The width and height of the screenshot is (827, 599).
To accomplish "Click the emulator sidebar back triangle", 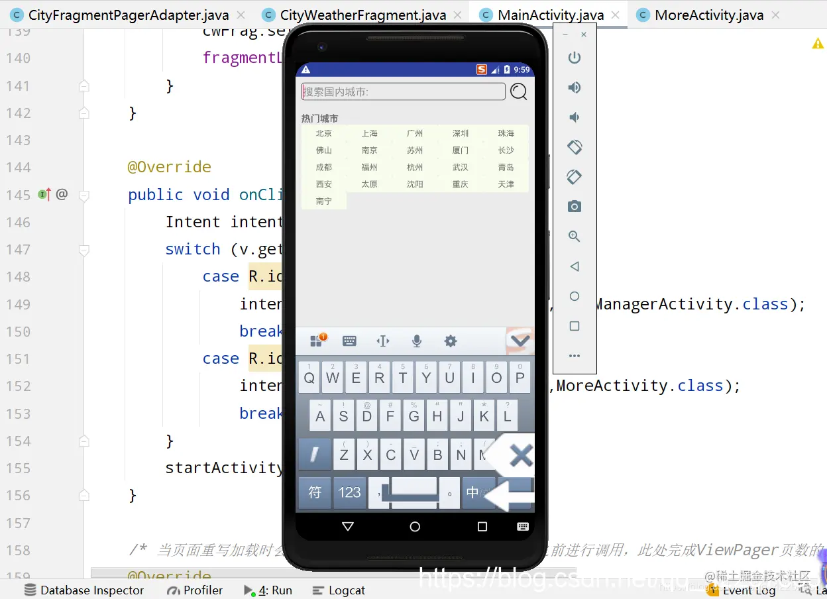I will [x=575, y=266].
